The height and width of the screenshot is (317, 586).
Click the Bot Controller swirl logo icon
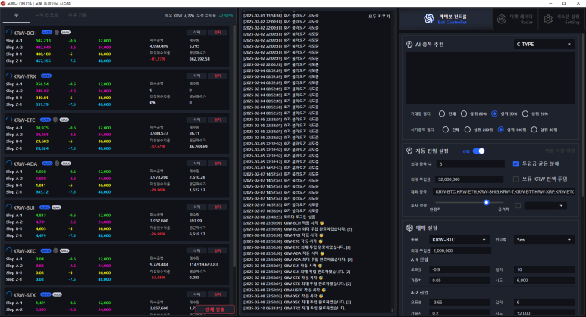click(x=428, y=19)
